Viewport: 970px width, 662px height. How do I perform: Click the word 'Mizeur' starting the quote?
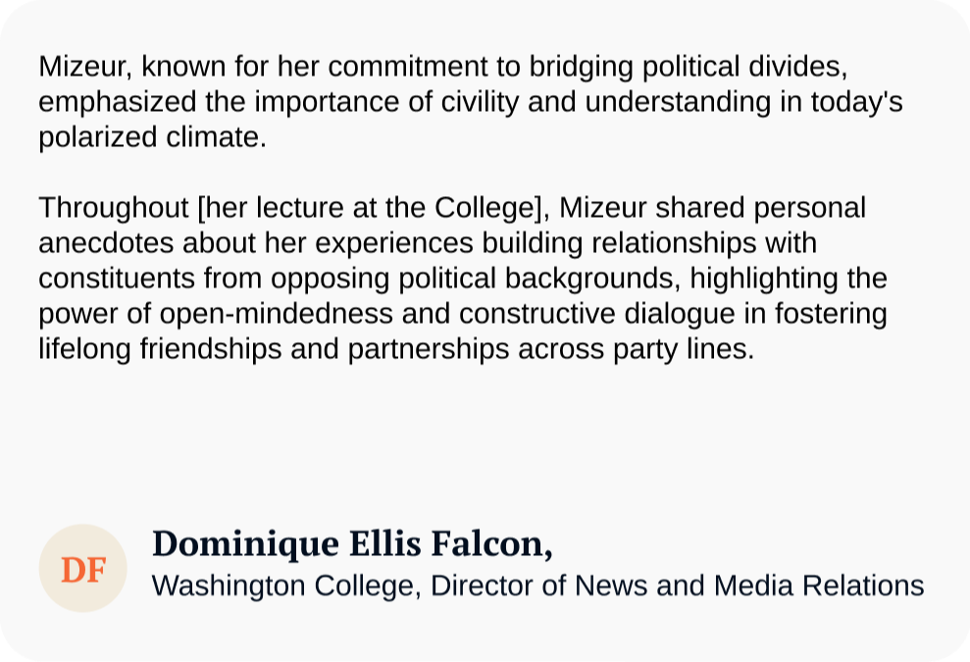(86, 67)
